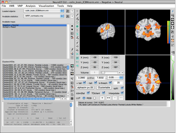Viewport: 182px width, 133px height.
Task: Open map properties icon beside maps list
Action: (x=72, y=34)
